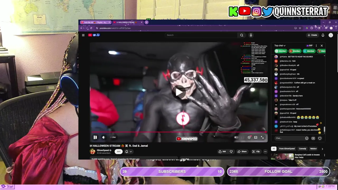
Task: Click the Create button
Action: [x=312, y=35]
